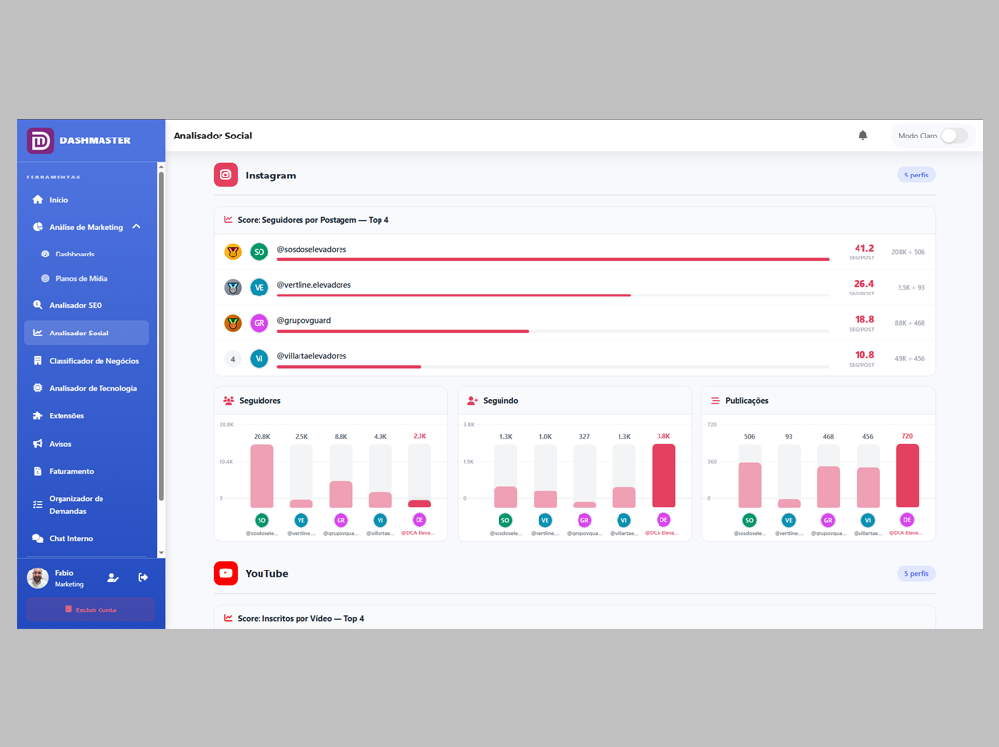
Task: Click the Excluir Conta button
Action: tap(91, 609)
